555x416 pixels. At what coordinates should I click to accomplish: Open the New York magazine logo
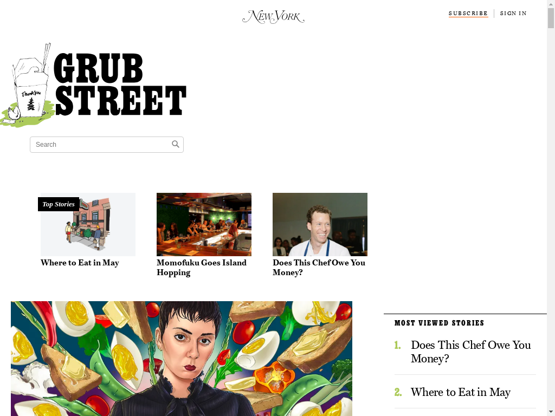pos(273,17)
